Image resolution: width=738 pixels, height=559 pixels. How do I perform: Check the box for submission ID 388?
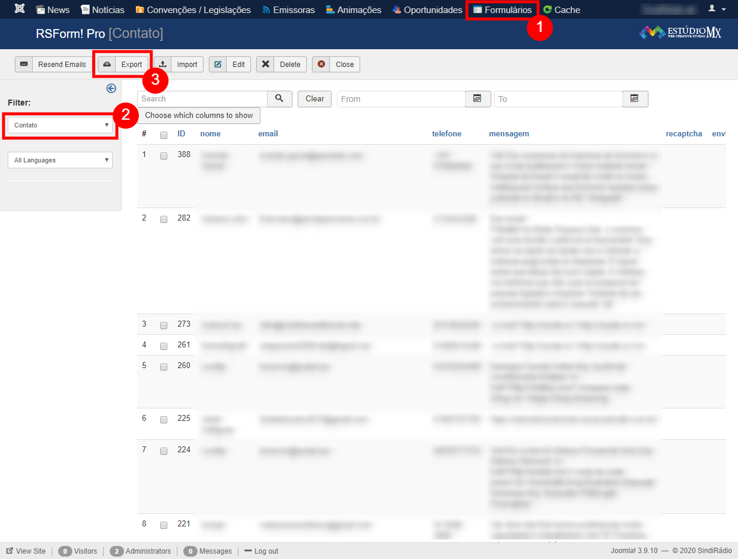[x=164, y=156]
